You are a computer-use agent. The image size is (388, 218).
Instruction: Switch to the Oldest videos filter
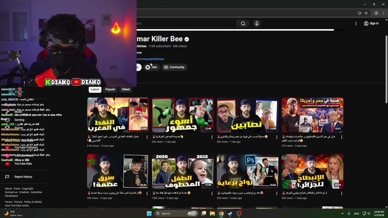click(126, 89)
